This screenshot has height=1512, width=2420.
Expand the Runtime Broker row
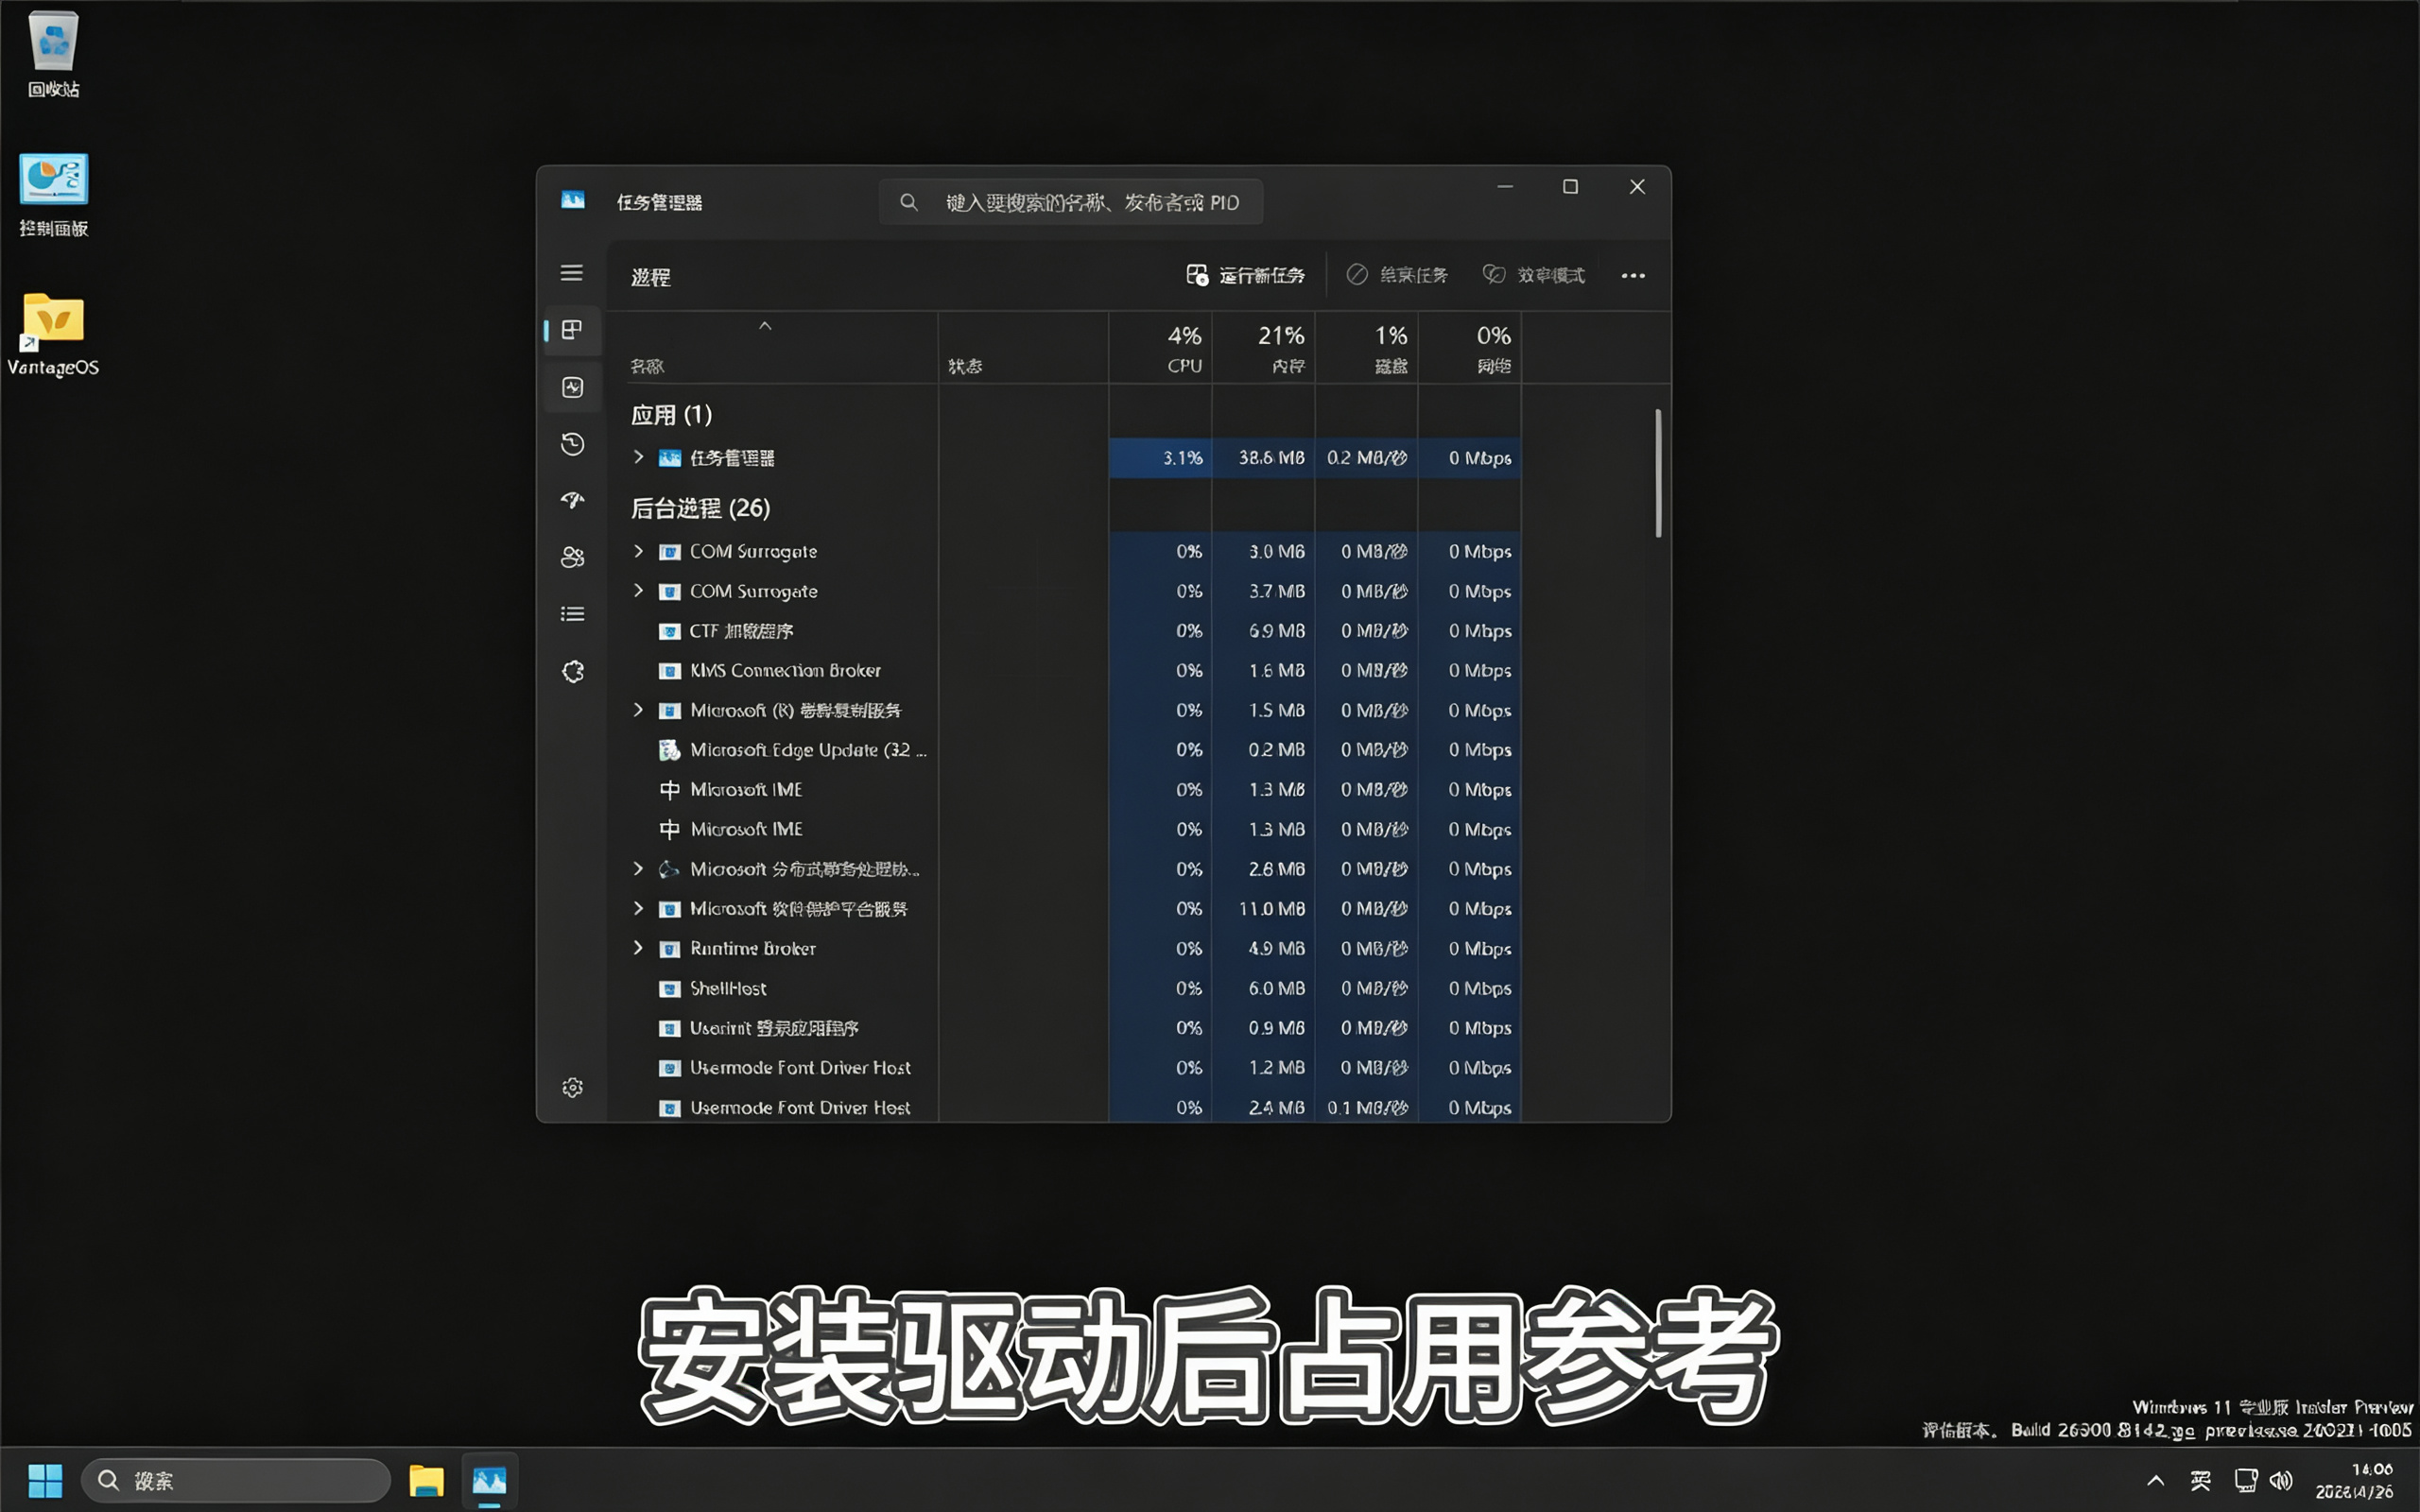[x=638, y=948]
